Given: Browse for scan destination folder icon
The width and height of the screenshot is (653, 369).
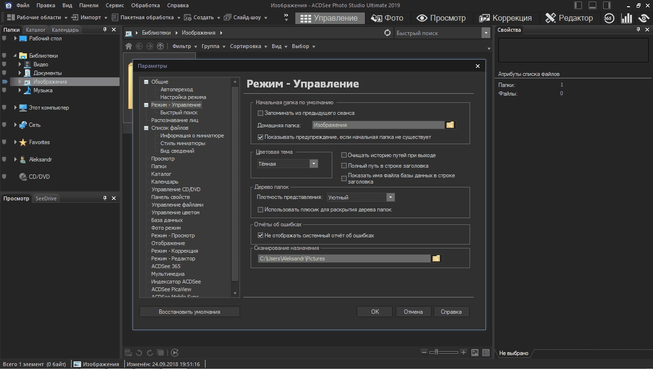Looking at the screenshot, I should [x=436, y=258].
